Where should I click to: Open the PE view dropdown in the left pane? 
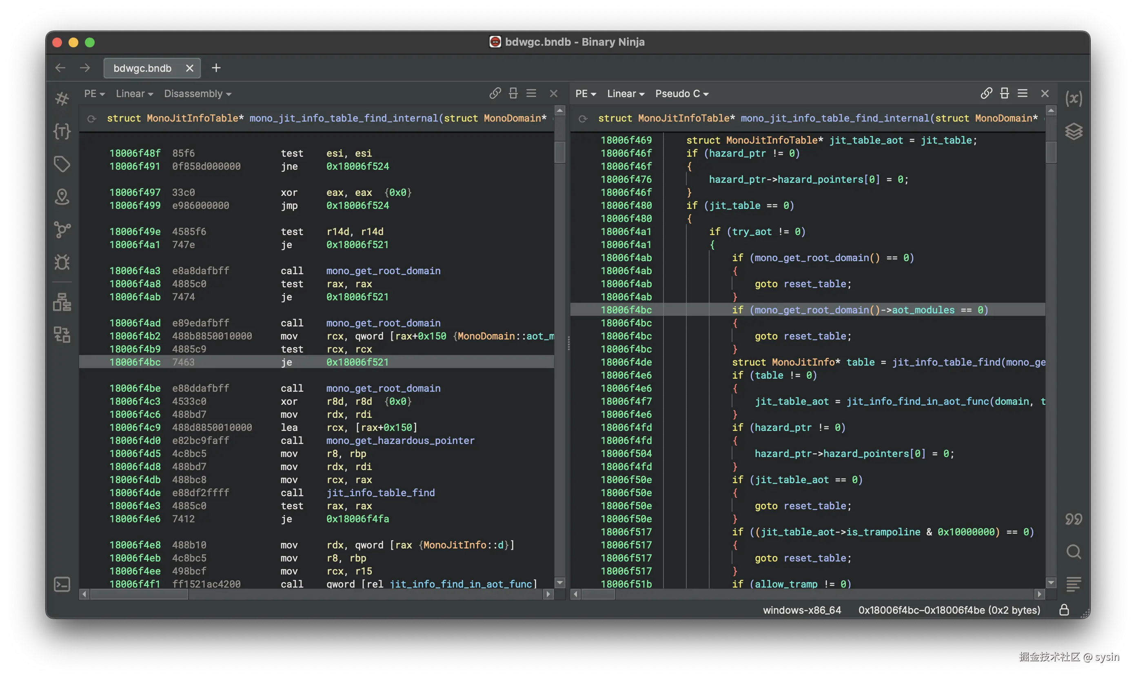[94, 93]
